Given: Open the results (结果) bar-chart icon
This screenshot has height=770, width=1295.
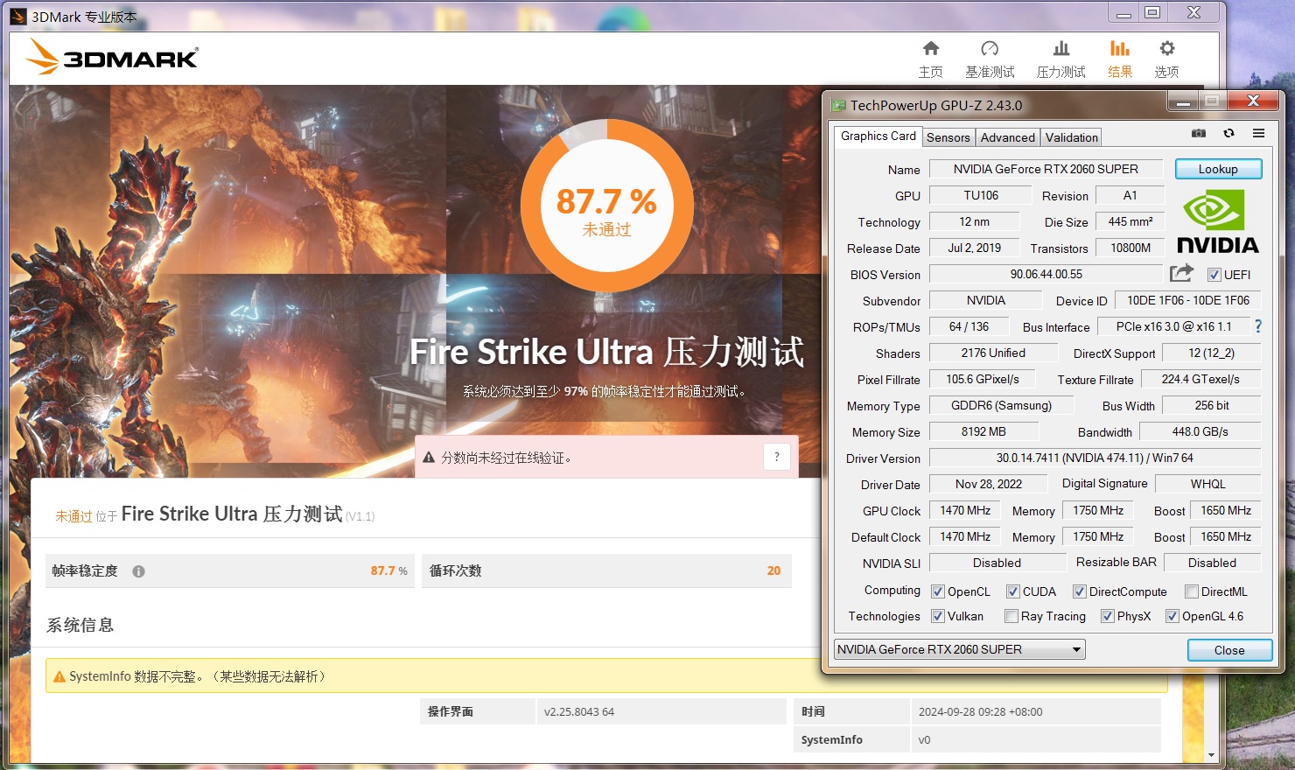Looking at the screenshot, I should click(1120, 48).
